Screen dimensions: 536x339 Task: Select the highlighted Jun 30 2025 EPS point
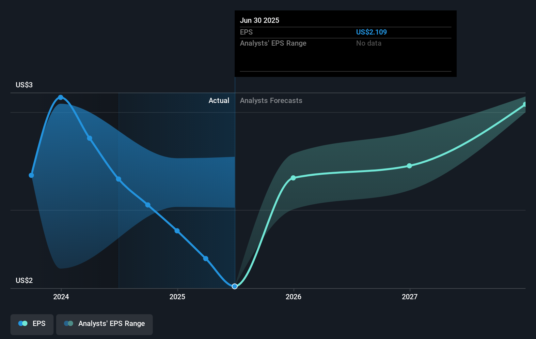[x=235, y=286]
